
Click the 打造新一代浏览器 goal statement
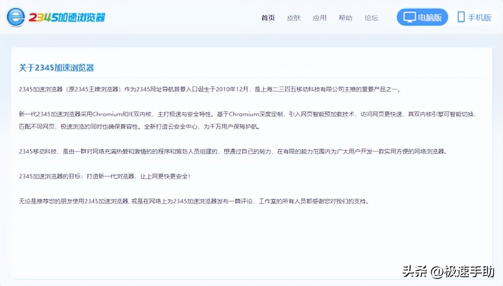pyautogui.click(x=105, y=177)
